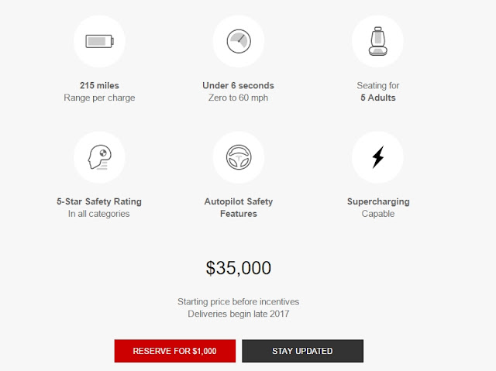Select the 215 miles heading

pos(99,86)
